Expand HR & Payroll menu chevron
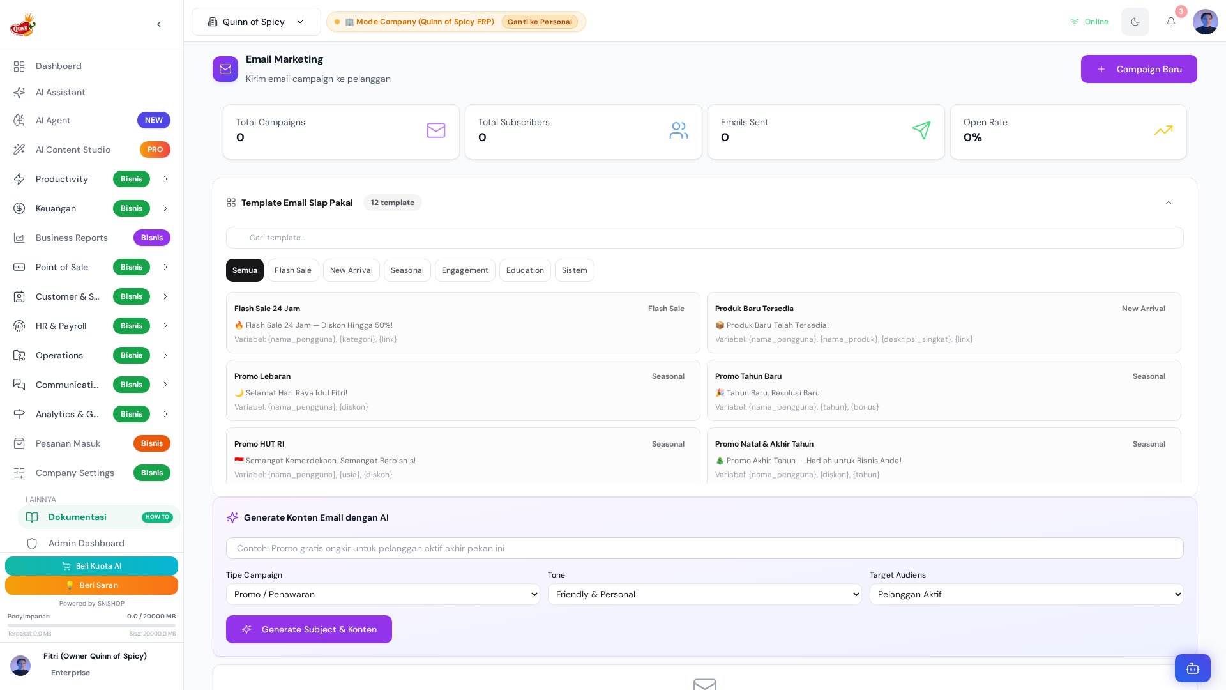Image resolution: width=1226 pixels, height=690 pixels. 165,326
